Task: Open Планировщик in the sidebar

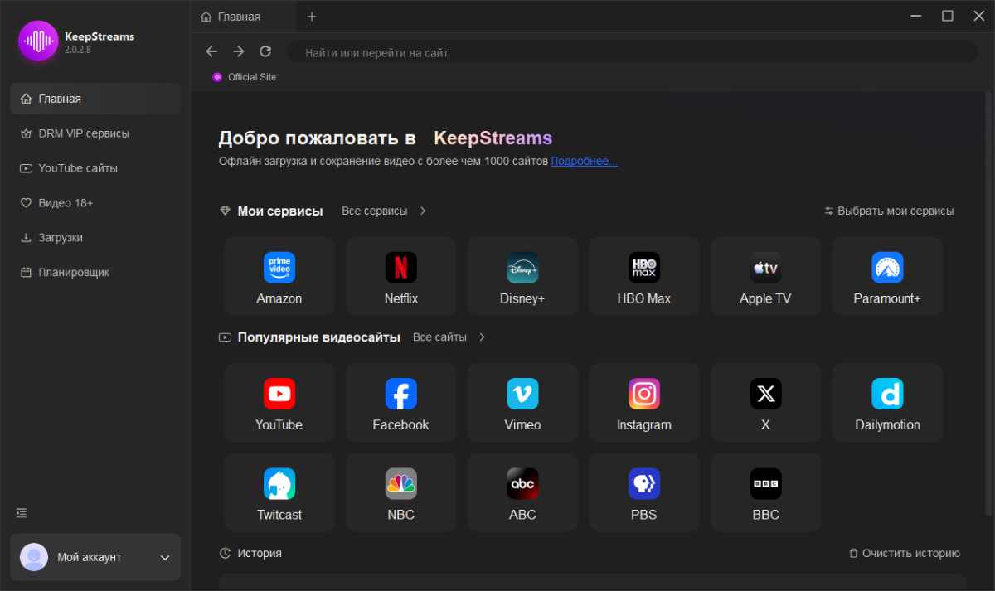Action: 95,273
